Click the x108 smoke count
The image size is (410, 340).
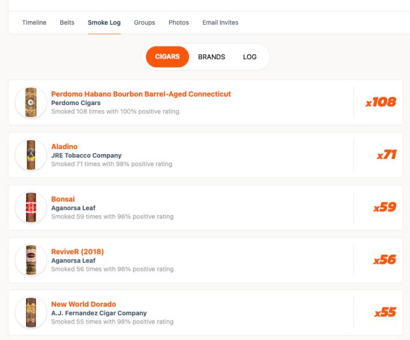click(381, 102)
